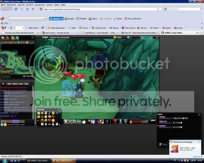
Task: Activate the white glove ring in hotbar
Action: tap(84, 122)
